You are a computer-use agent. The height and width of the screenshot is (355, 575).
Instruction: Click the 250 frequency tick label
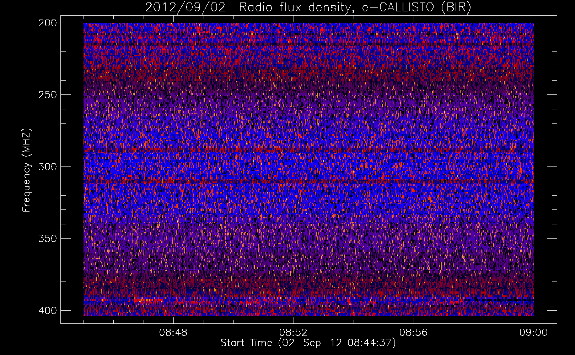(47, 95)
